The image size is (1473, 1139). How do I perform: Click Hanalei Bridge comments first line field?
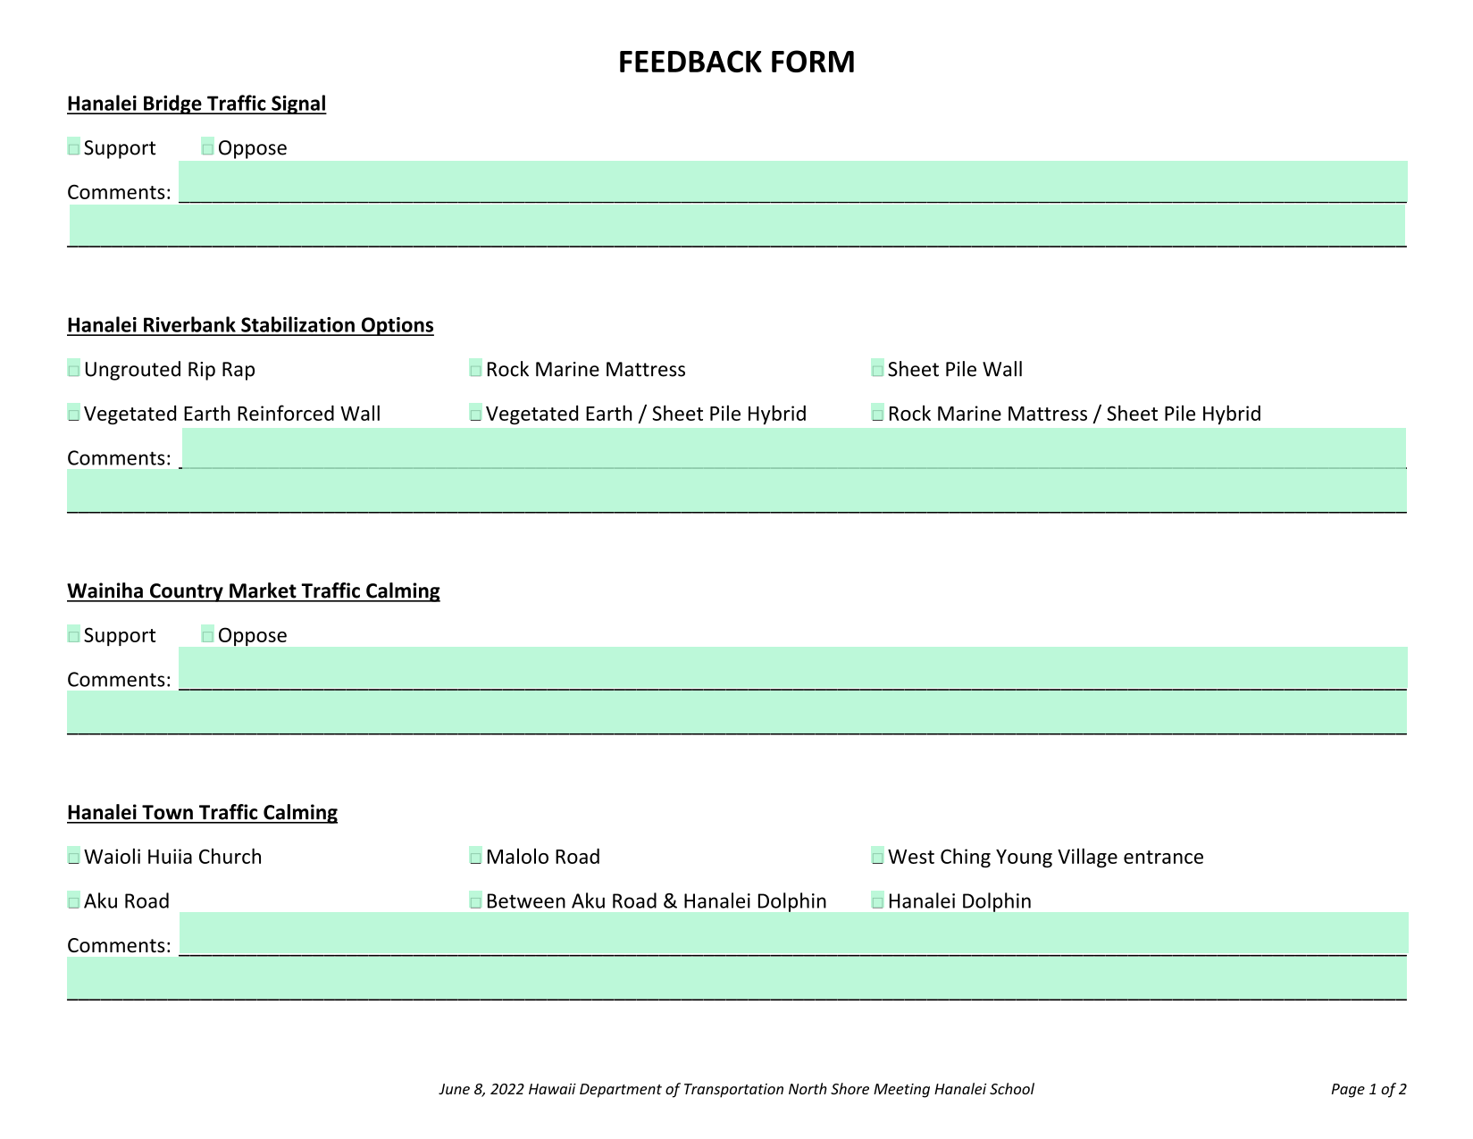pyautogui.click(x=793, y=182)
